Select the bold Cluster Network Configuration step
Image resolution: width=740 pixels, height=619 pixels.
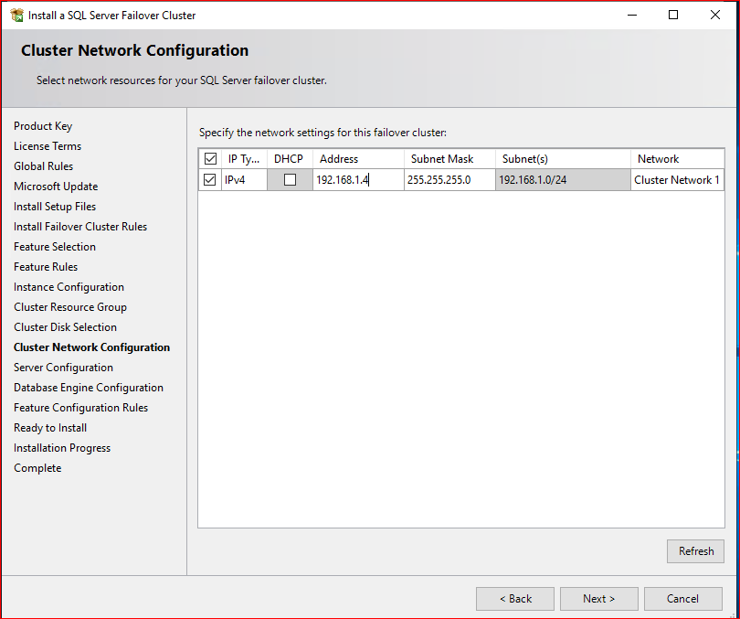tap(91, 347)
